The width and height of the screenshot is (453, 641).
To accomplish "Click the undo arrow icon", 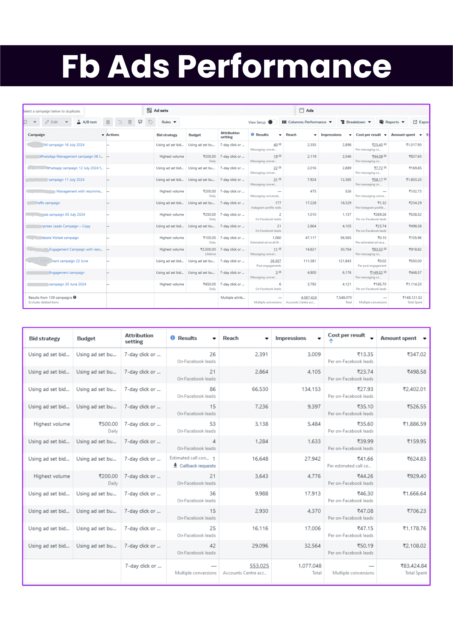I will pyautogui.click(x=120, y=122).
